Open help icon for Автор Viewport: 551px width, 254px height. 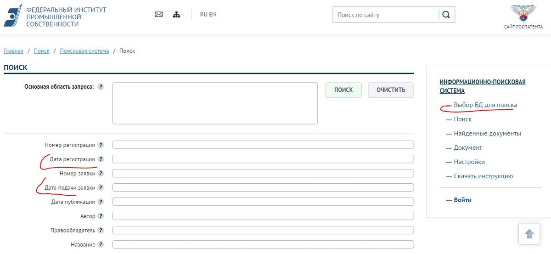[101, 216]
